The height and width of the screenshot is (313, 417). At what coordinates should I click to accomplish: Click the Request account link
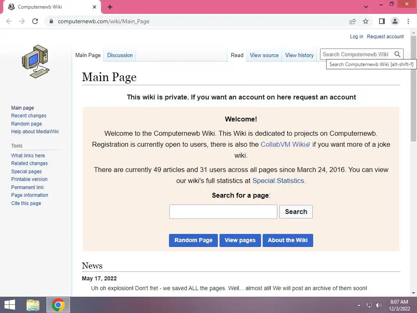385,36
